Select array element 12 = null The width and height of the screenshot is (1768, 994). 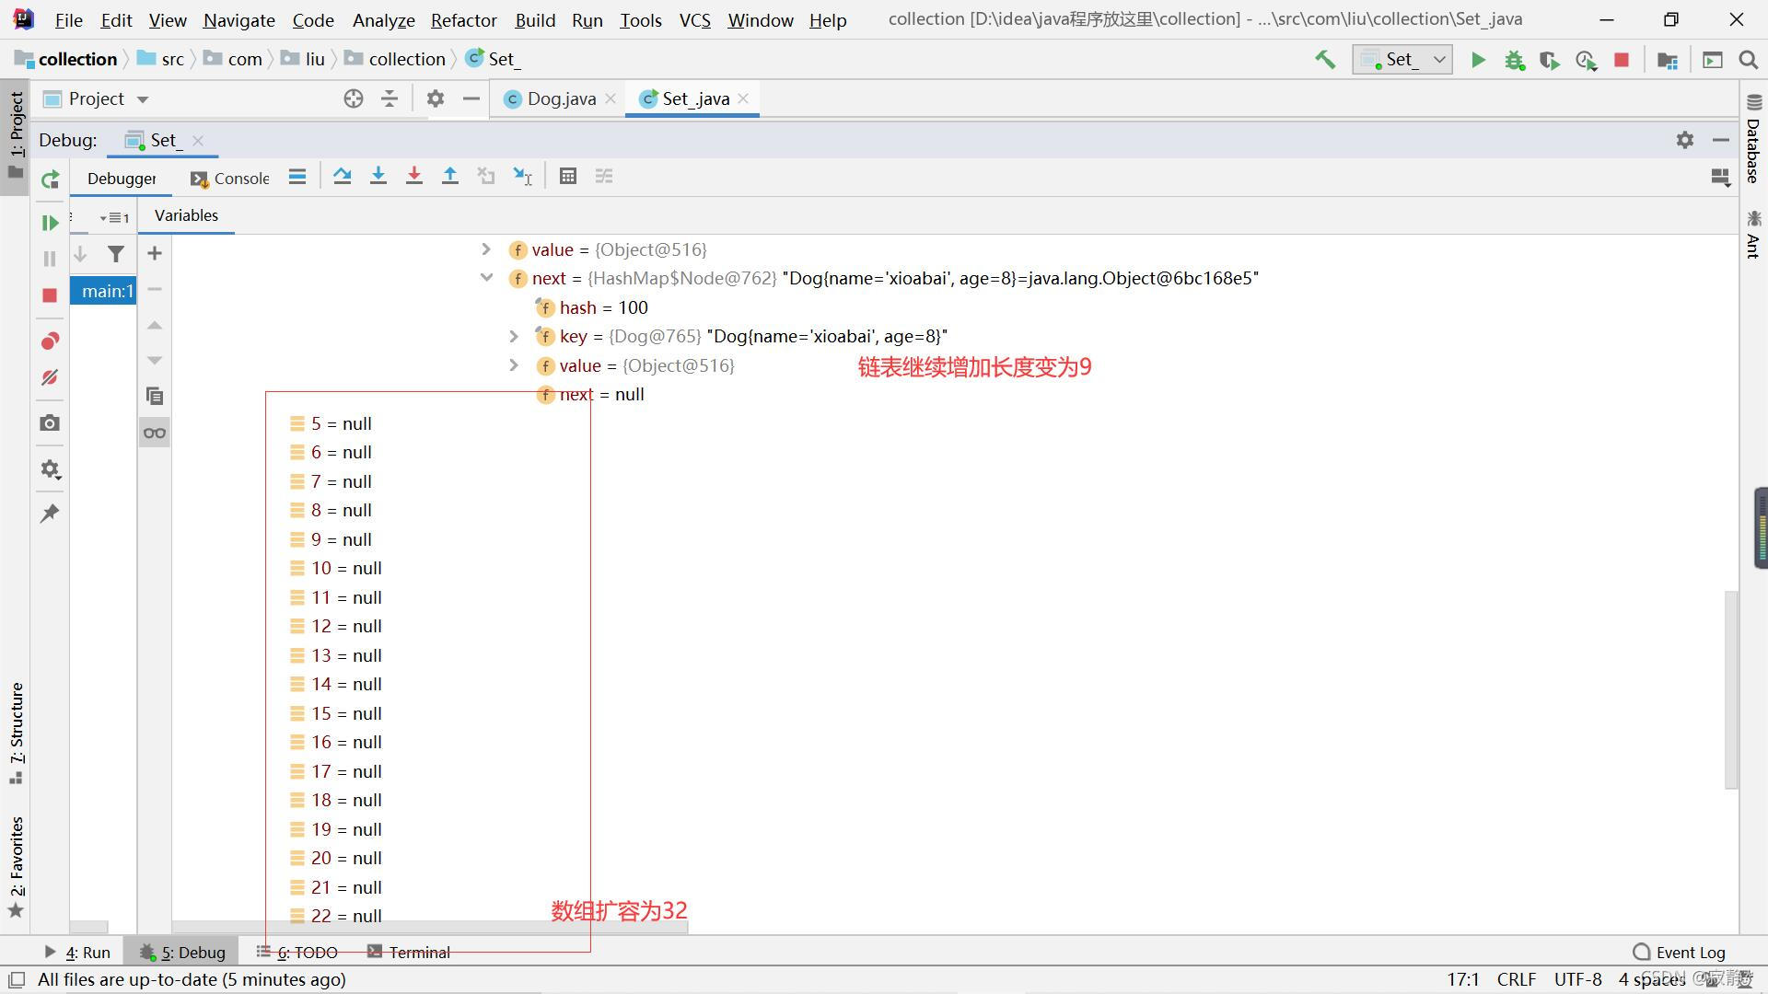(x=336, y=626)
